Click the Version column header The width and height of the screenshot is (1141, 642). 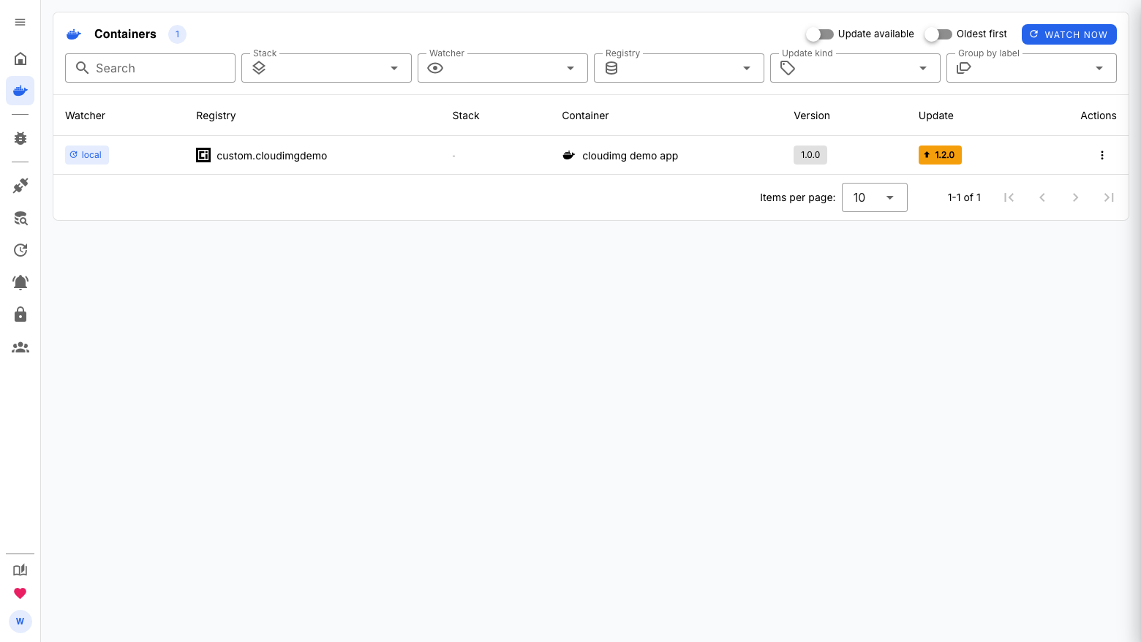point(812,116)
